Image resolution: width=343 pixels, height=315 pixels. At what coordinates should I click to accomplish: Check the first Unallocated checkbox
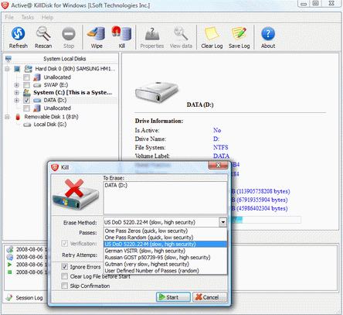(26, 77)
